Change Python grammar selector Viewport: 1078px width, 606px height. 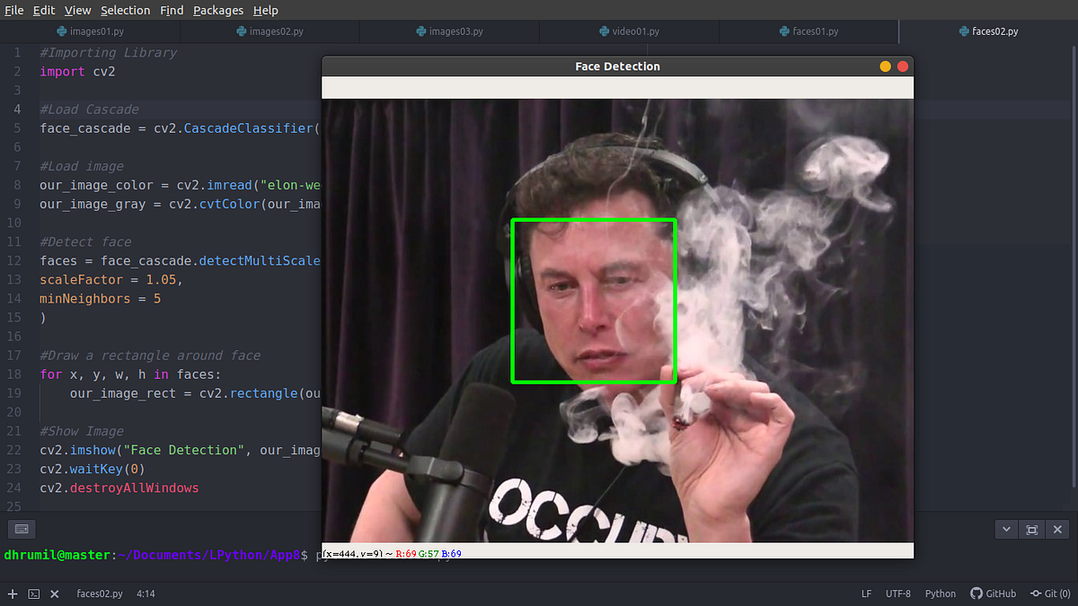941,594
